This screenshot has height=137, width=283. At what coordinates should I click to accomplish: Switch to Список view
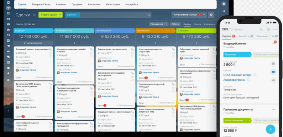(198, 24)
